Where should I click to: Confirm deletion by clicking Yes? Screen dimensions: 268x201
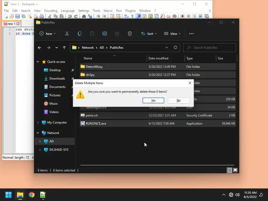click(153, 100)
